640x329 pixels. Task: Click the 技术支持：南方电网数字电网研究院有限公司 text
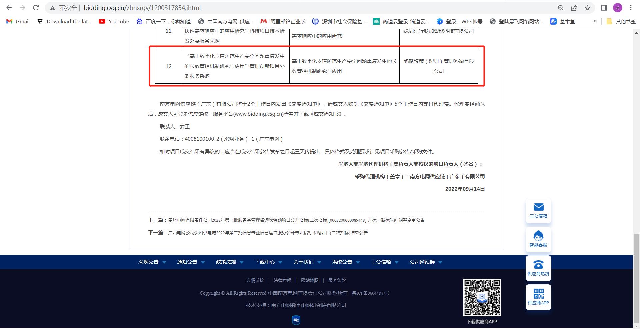click(x=296, y=305)
